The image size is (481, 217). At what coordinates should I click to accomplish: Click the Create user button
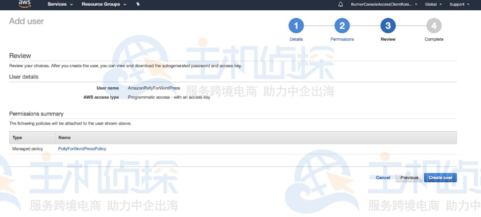pyautogui.click(x=440, y=178)
